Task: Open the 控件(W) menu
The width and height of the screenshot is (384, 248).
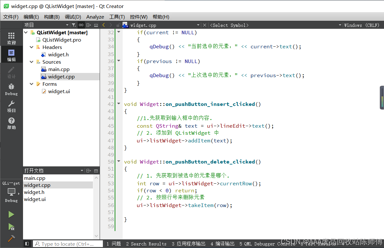Action: point(139,17)
